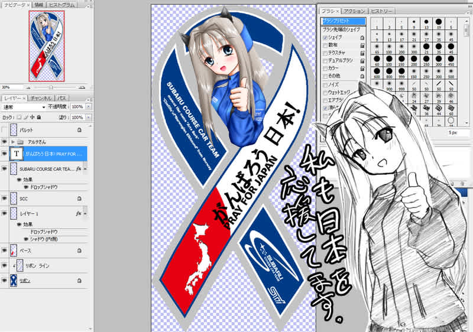Click the Navigator ribbon preview thumbnail
The image size is (473, 332).
(47, 46)
